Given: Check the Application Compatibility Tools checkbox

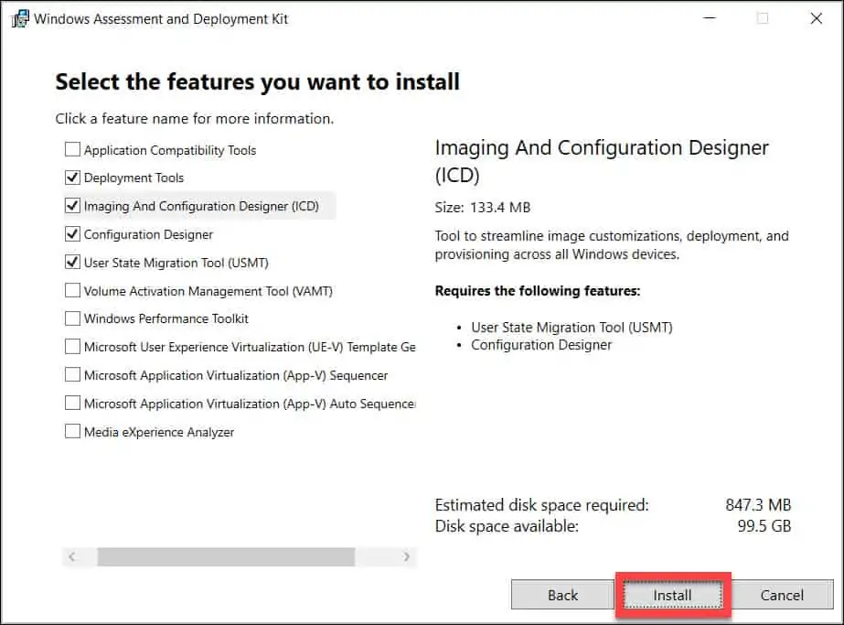Looking at the screenshot, I should coord(72,149).
